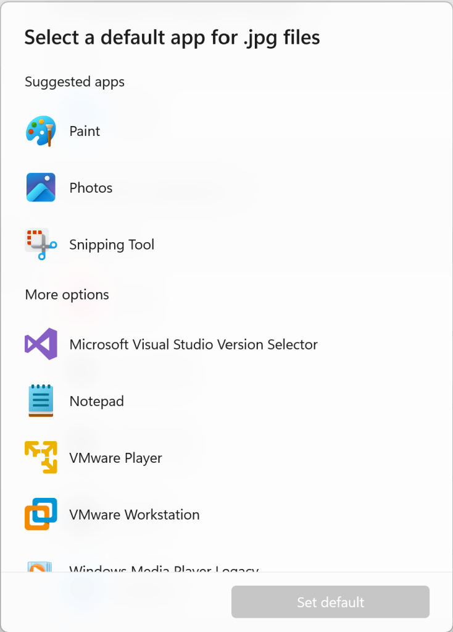Choose VMware Workstation label
This screenshot has height=632, width=453.
(x=135, y=515)
